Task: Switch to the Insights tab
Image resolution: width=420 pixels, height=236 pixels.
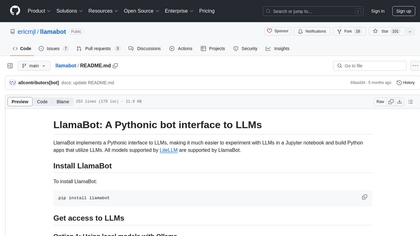Action: [x=278, y=48]
